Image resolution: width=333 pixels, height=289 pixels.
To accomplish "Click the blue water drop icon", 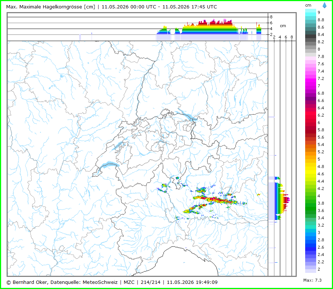I will coord(325,5).
